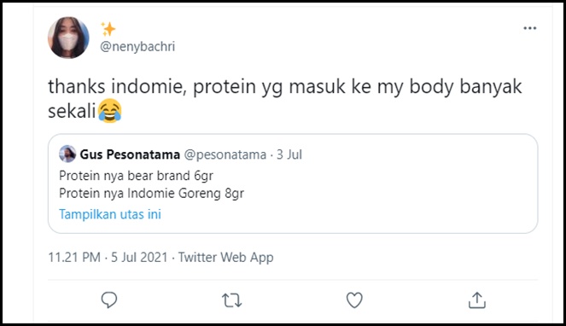Click the @pesonatama handle

(x=225, y=154)
